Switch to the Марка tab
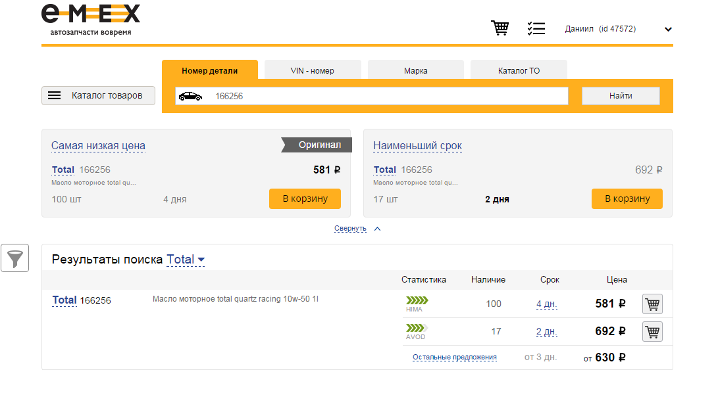Image resolution: width=718 pixels, height=414 pixels. click(x=416, y=70)
